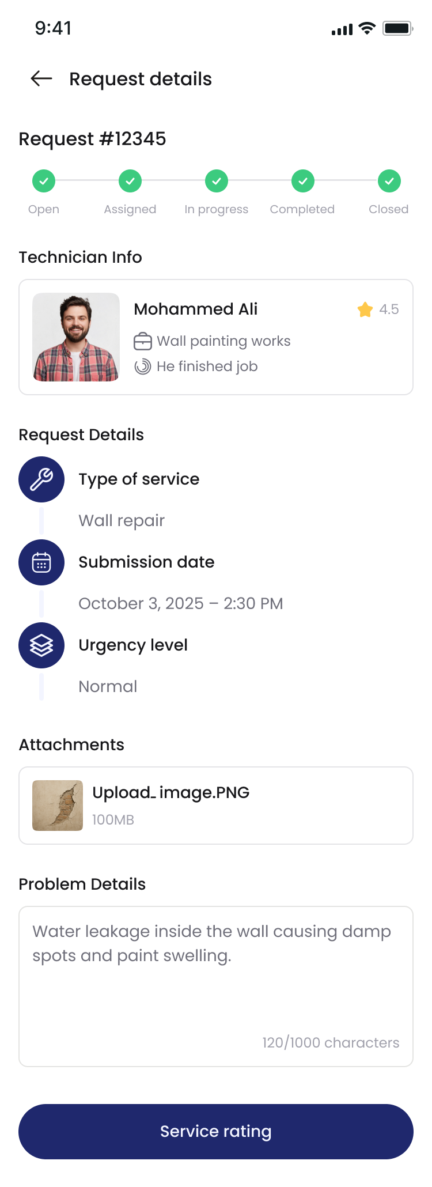Select the In progress step checkmark
The height and width of the screenshot is (1187, 432).
pos(217,181)
